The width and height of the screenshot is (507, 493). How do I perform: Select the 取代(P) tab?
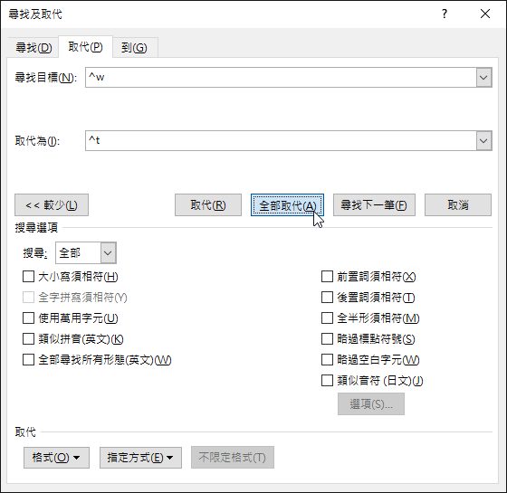85,47
